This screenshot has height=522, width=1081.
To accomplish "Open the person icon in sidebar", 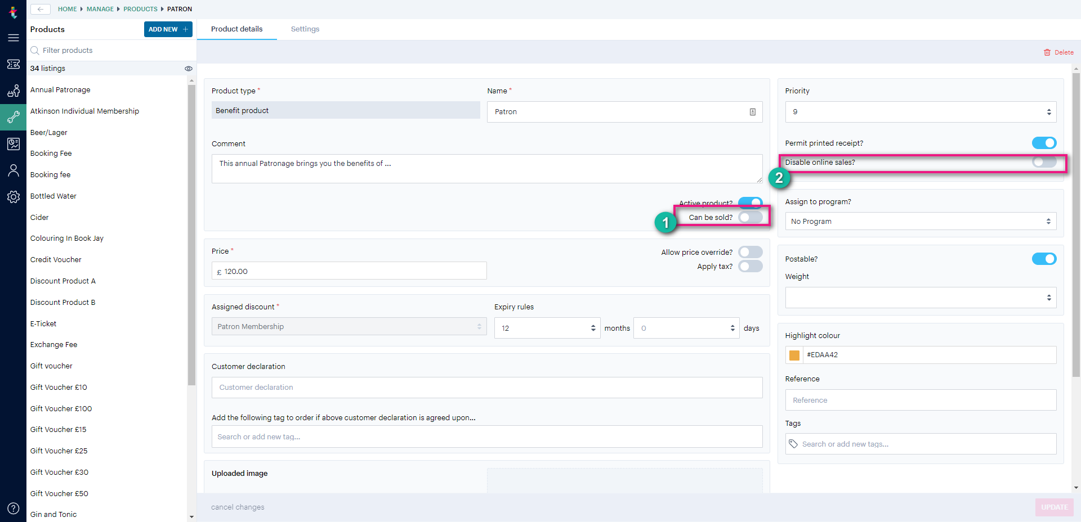I will [x=13, y=170].
